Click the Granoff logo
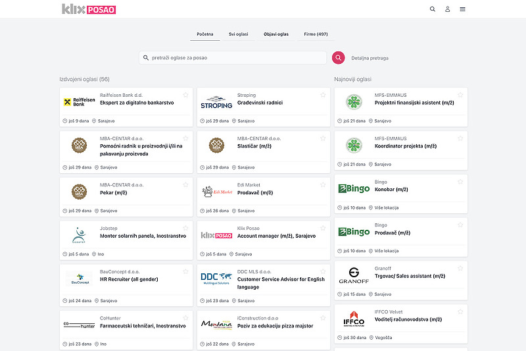The width and height of the screenshot is (526, 351). click(x=354, y=275)
